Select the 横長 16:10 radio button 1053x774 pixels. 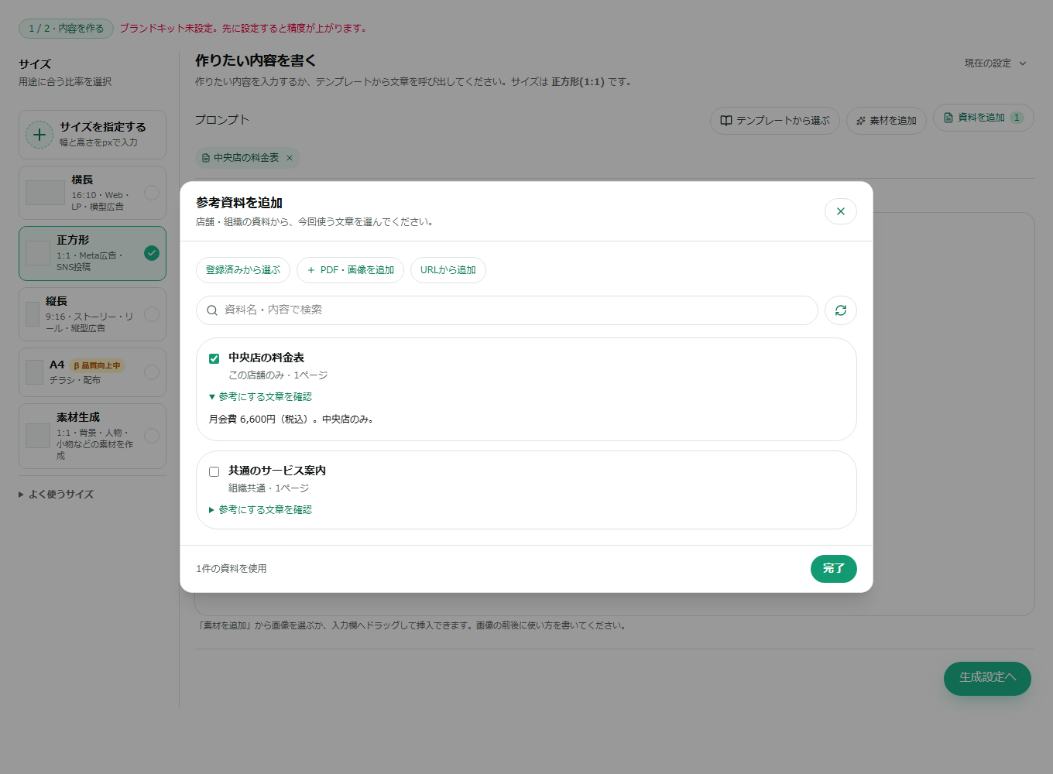click(152, 193)
